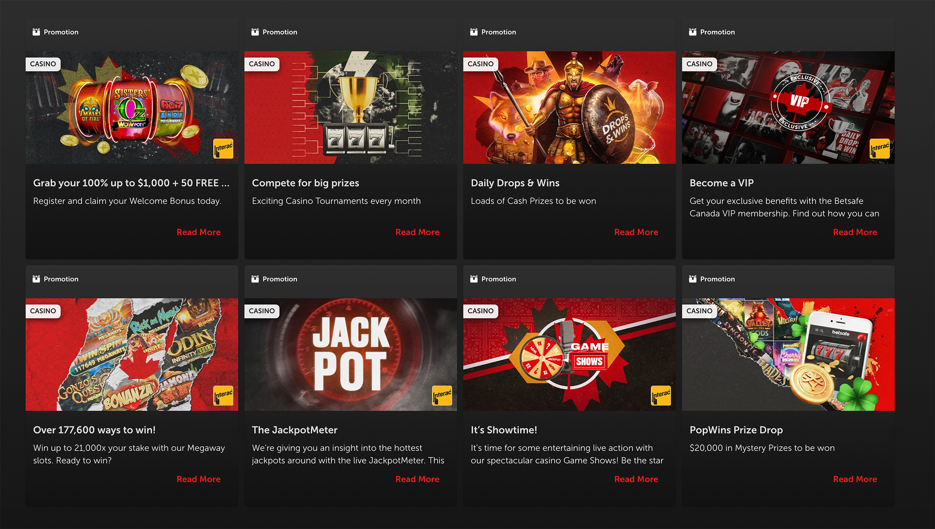The width and height of the screenshot is (935, 529).
Task: Click the gift icon on The JackpotMeter card
Action: (255, 279)
